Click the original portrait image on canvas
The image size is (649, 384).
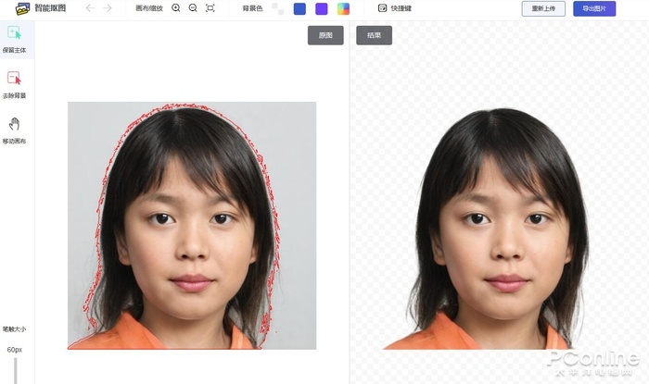(192, 226)
